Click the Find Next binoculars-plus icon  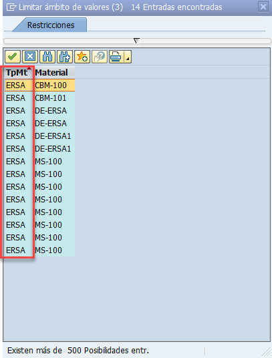pos(65,57)
